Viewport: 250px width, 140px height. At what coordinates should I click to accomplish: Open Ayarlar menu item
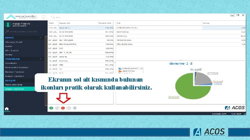click(x=9, y=46)
